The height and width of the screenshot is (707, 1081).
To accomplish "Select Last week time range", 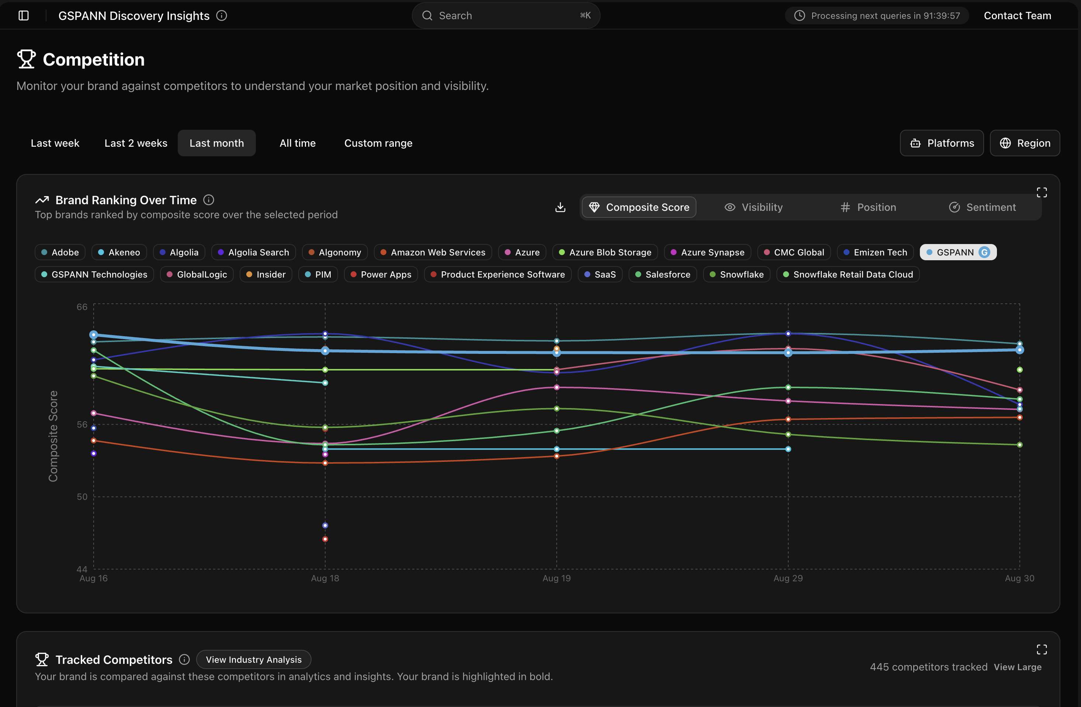I will (55, 143).
